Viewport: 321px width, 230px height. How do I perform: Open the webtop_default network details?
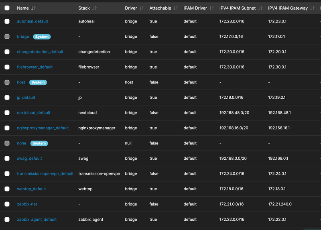[x=31, y=189]
